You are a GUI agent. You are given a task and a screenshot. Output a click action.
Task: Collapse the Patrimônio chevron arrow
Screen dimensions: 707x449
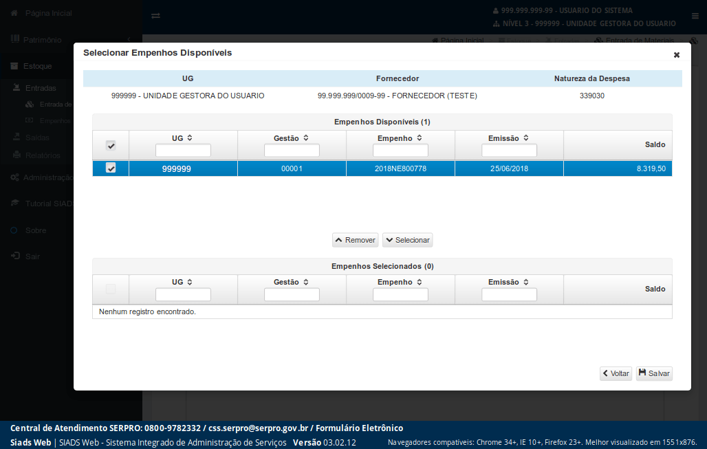(x=129, y=40)
